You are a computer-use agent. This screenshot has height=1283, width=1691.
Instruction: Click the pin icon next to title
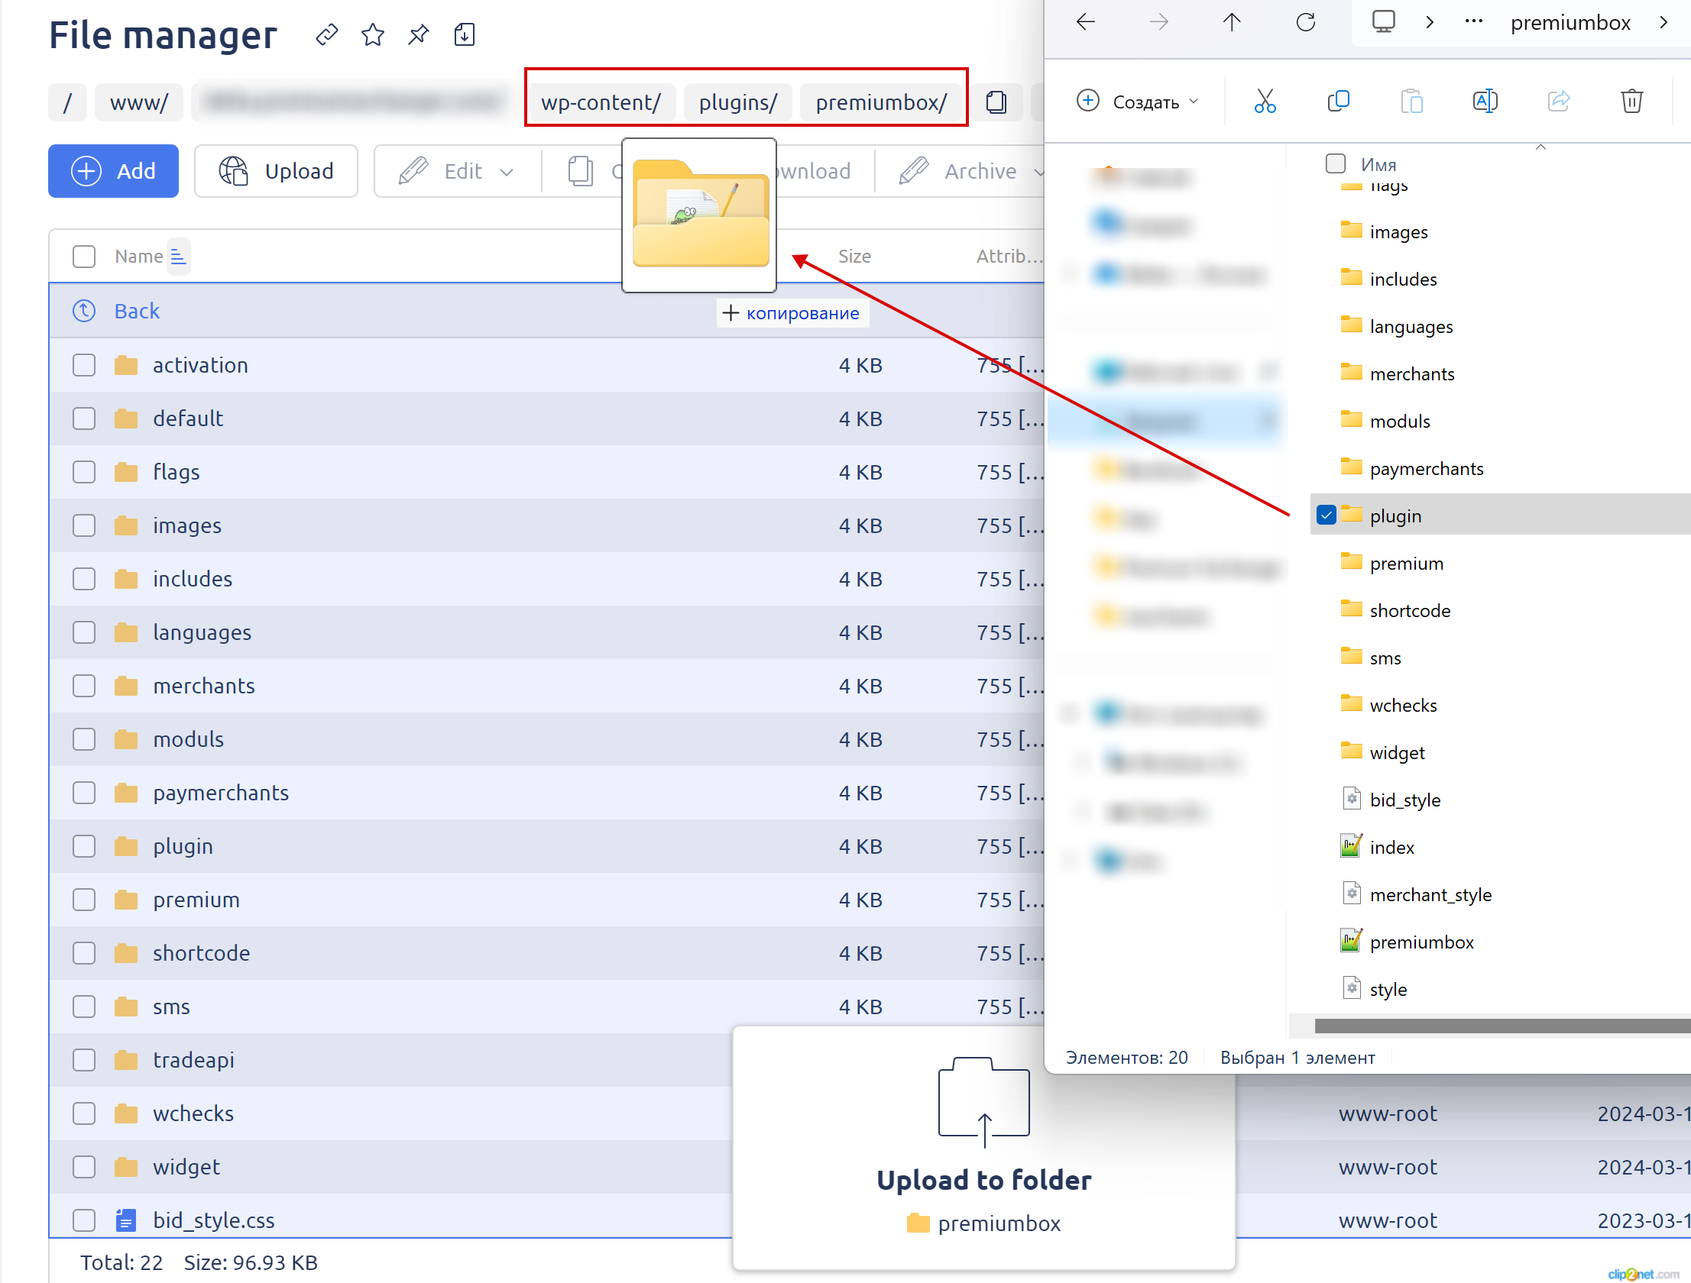point(418,34)
